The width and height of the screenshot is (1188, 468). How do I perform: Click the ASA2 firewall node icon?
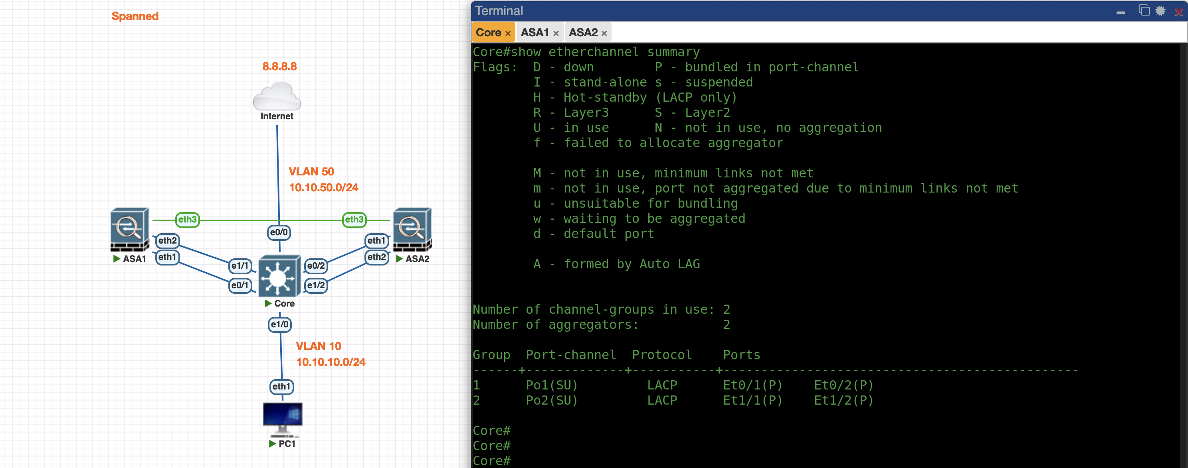coord(412,229)
